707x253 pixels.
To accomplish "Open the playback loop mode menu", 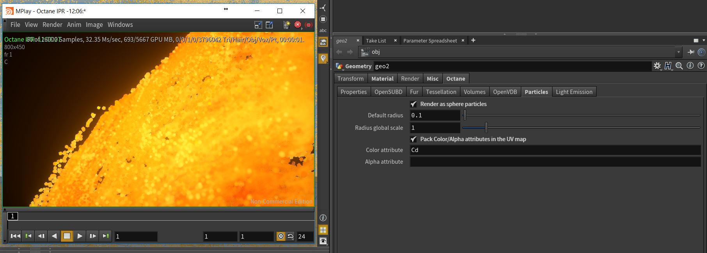I will [x=291, y=236].
